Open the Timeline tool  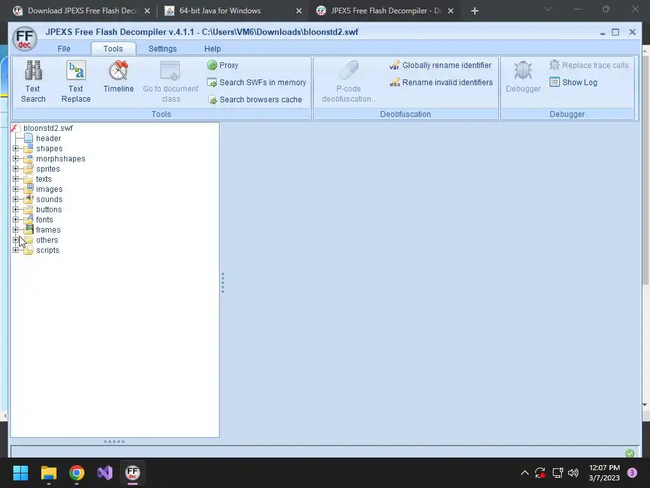coord(119,77)
